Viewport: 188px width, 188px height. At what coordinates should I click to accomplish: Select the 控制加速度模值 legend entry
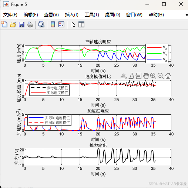(x=49, y=122)
